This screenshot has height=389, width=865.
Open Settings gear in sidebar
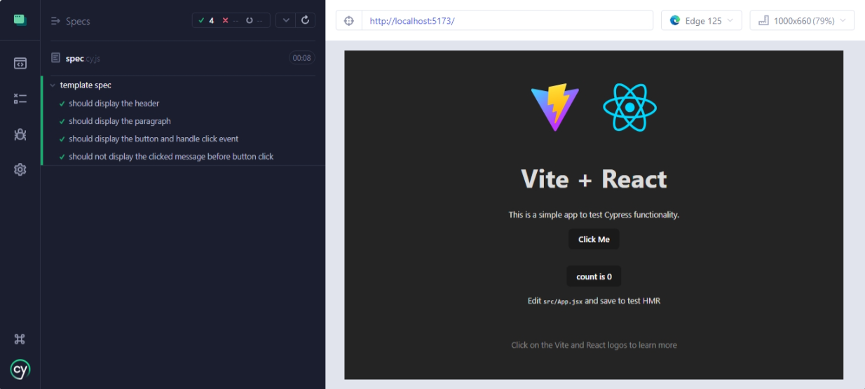point(20,169)
